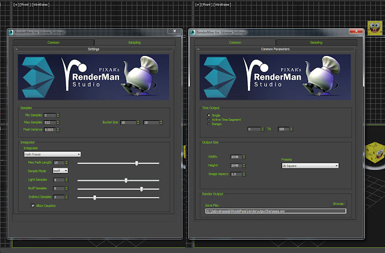Select the Active Time Segment radio button

(209, 120)
